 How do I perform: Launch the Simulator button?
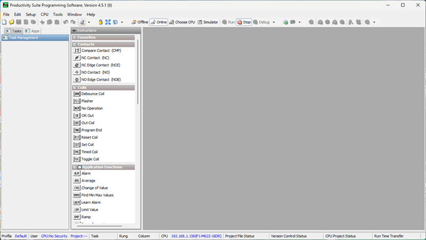coord(208,22)
